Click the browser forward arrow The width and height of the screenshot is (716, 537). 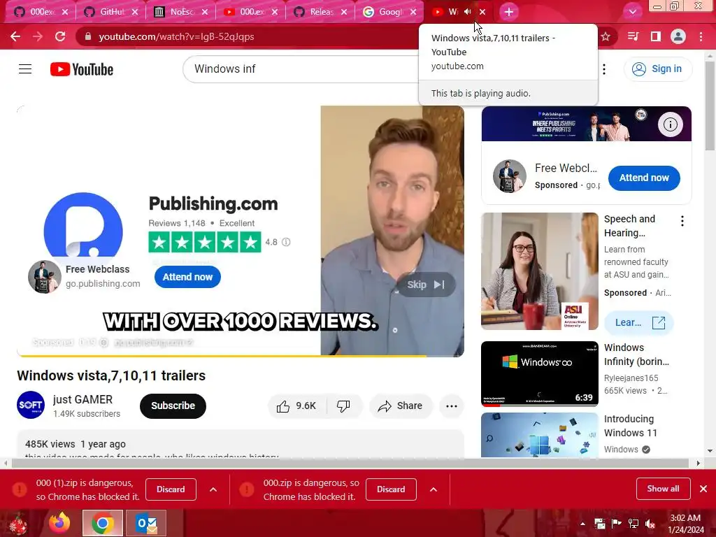click(38, 36)
